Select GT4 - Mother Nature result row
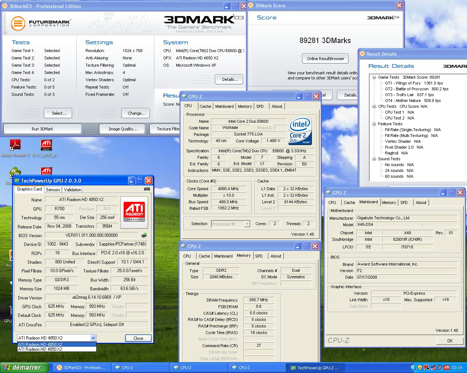This screenshot has width=467, height=373. [x=413, y=101]
